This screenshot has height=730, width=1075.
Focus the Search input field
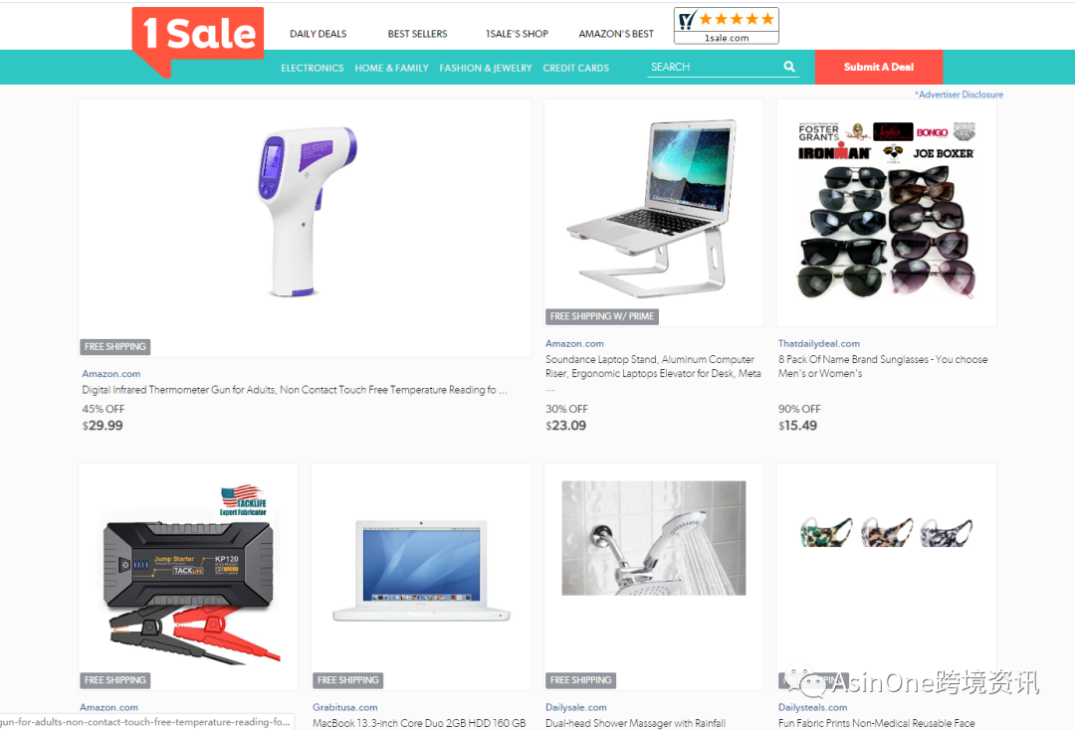pos(713,67)
